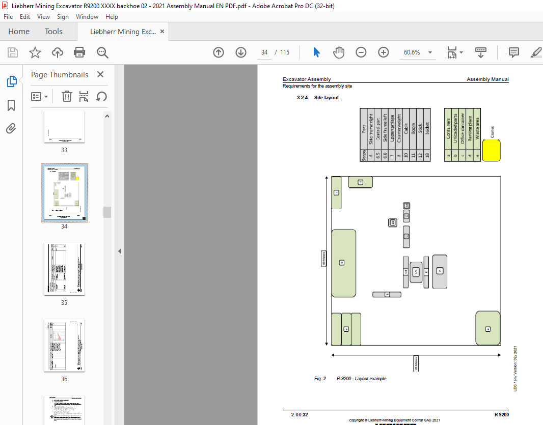Go to next page arrow
The width and height of the screenshot is (543, 425).
[241, 52]
